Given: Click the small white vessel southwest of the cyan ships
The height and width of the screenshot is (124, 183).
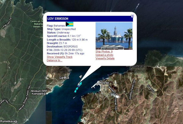Looking at the screenshot, I should point(74,98).
